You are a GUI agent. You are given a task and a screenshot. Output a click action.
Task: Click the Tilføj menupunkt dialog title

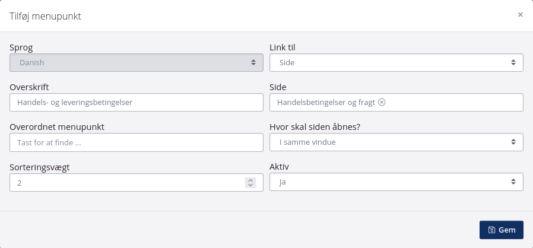pyautogui.click(x=45, y=16)
